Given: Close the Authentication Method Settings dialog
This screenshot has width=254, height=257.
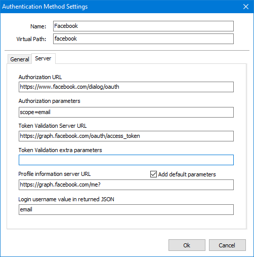Looking at the screenshot, I should click(x=246, y=7).
